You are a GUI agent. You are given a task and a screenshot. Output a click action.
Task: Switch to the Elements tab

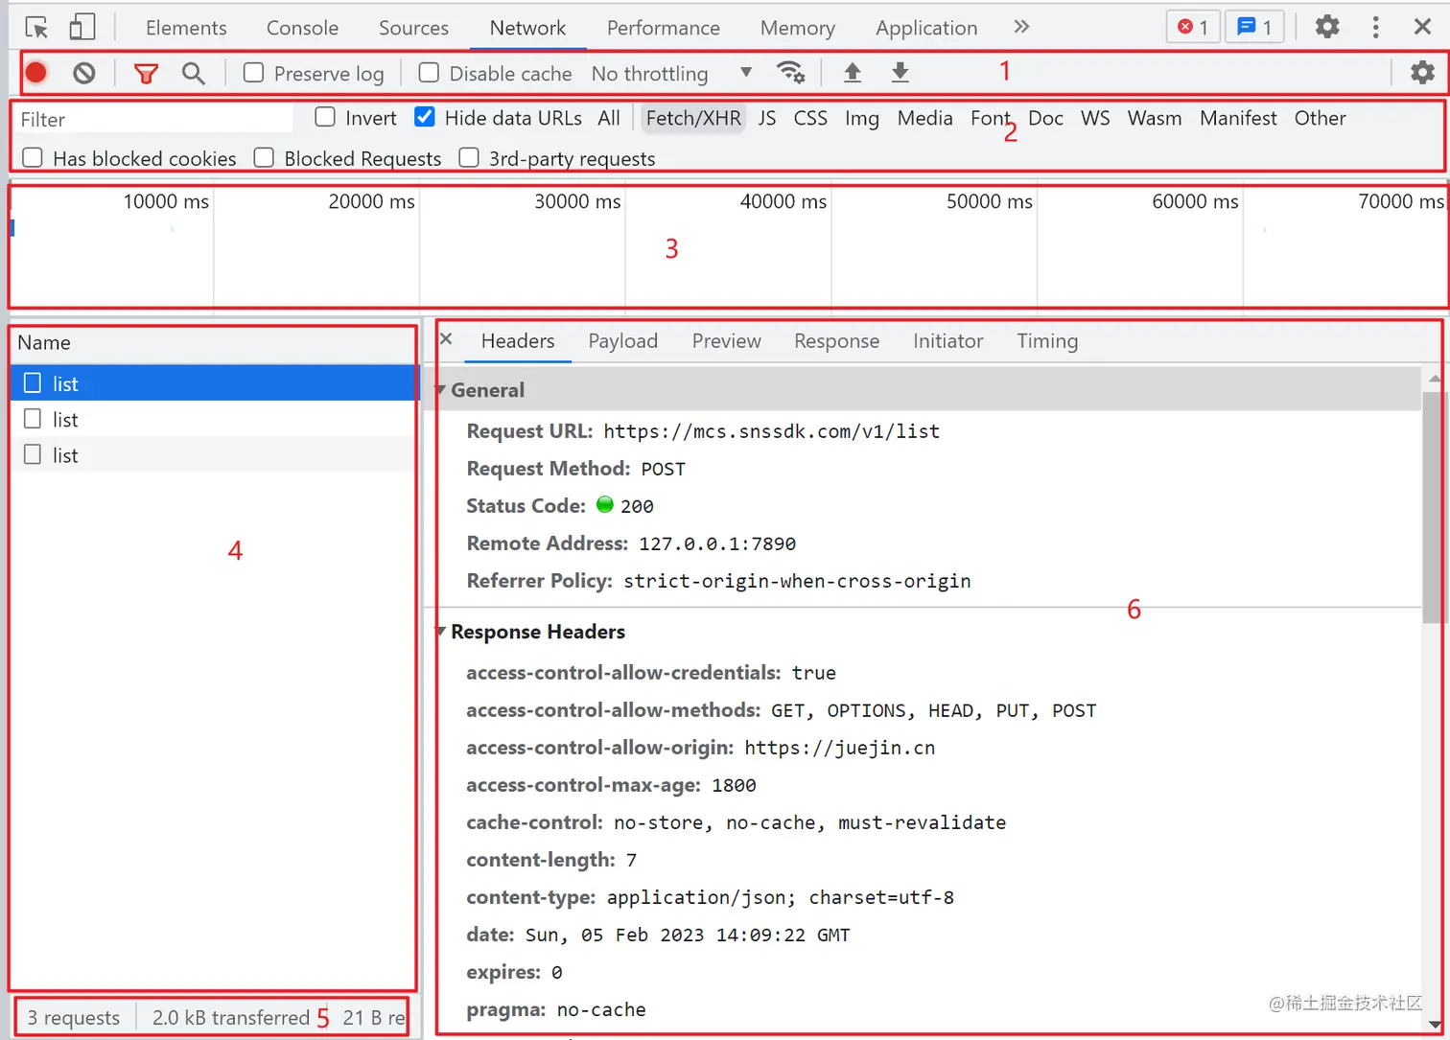click(x=186, y=28)
